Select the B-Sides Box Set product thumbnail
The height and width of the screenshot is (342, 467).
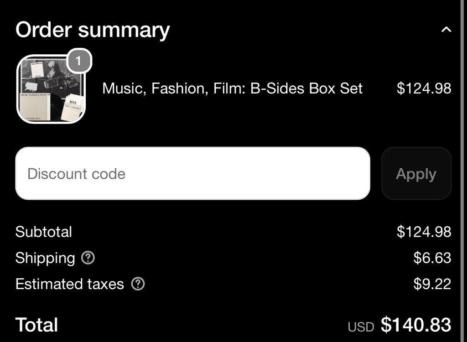click(51, 89)
